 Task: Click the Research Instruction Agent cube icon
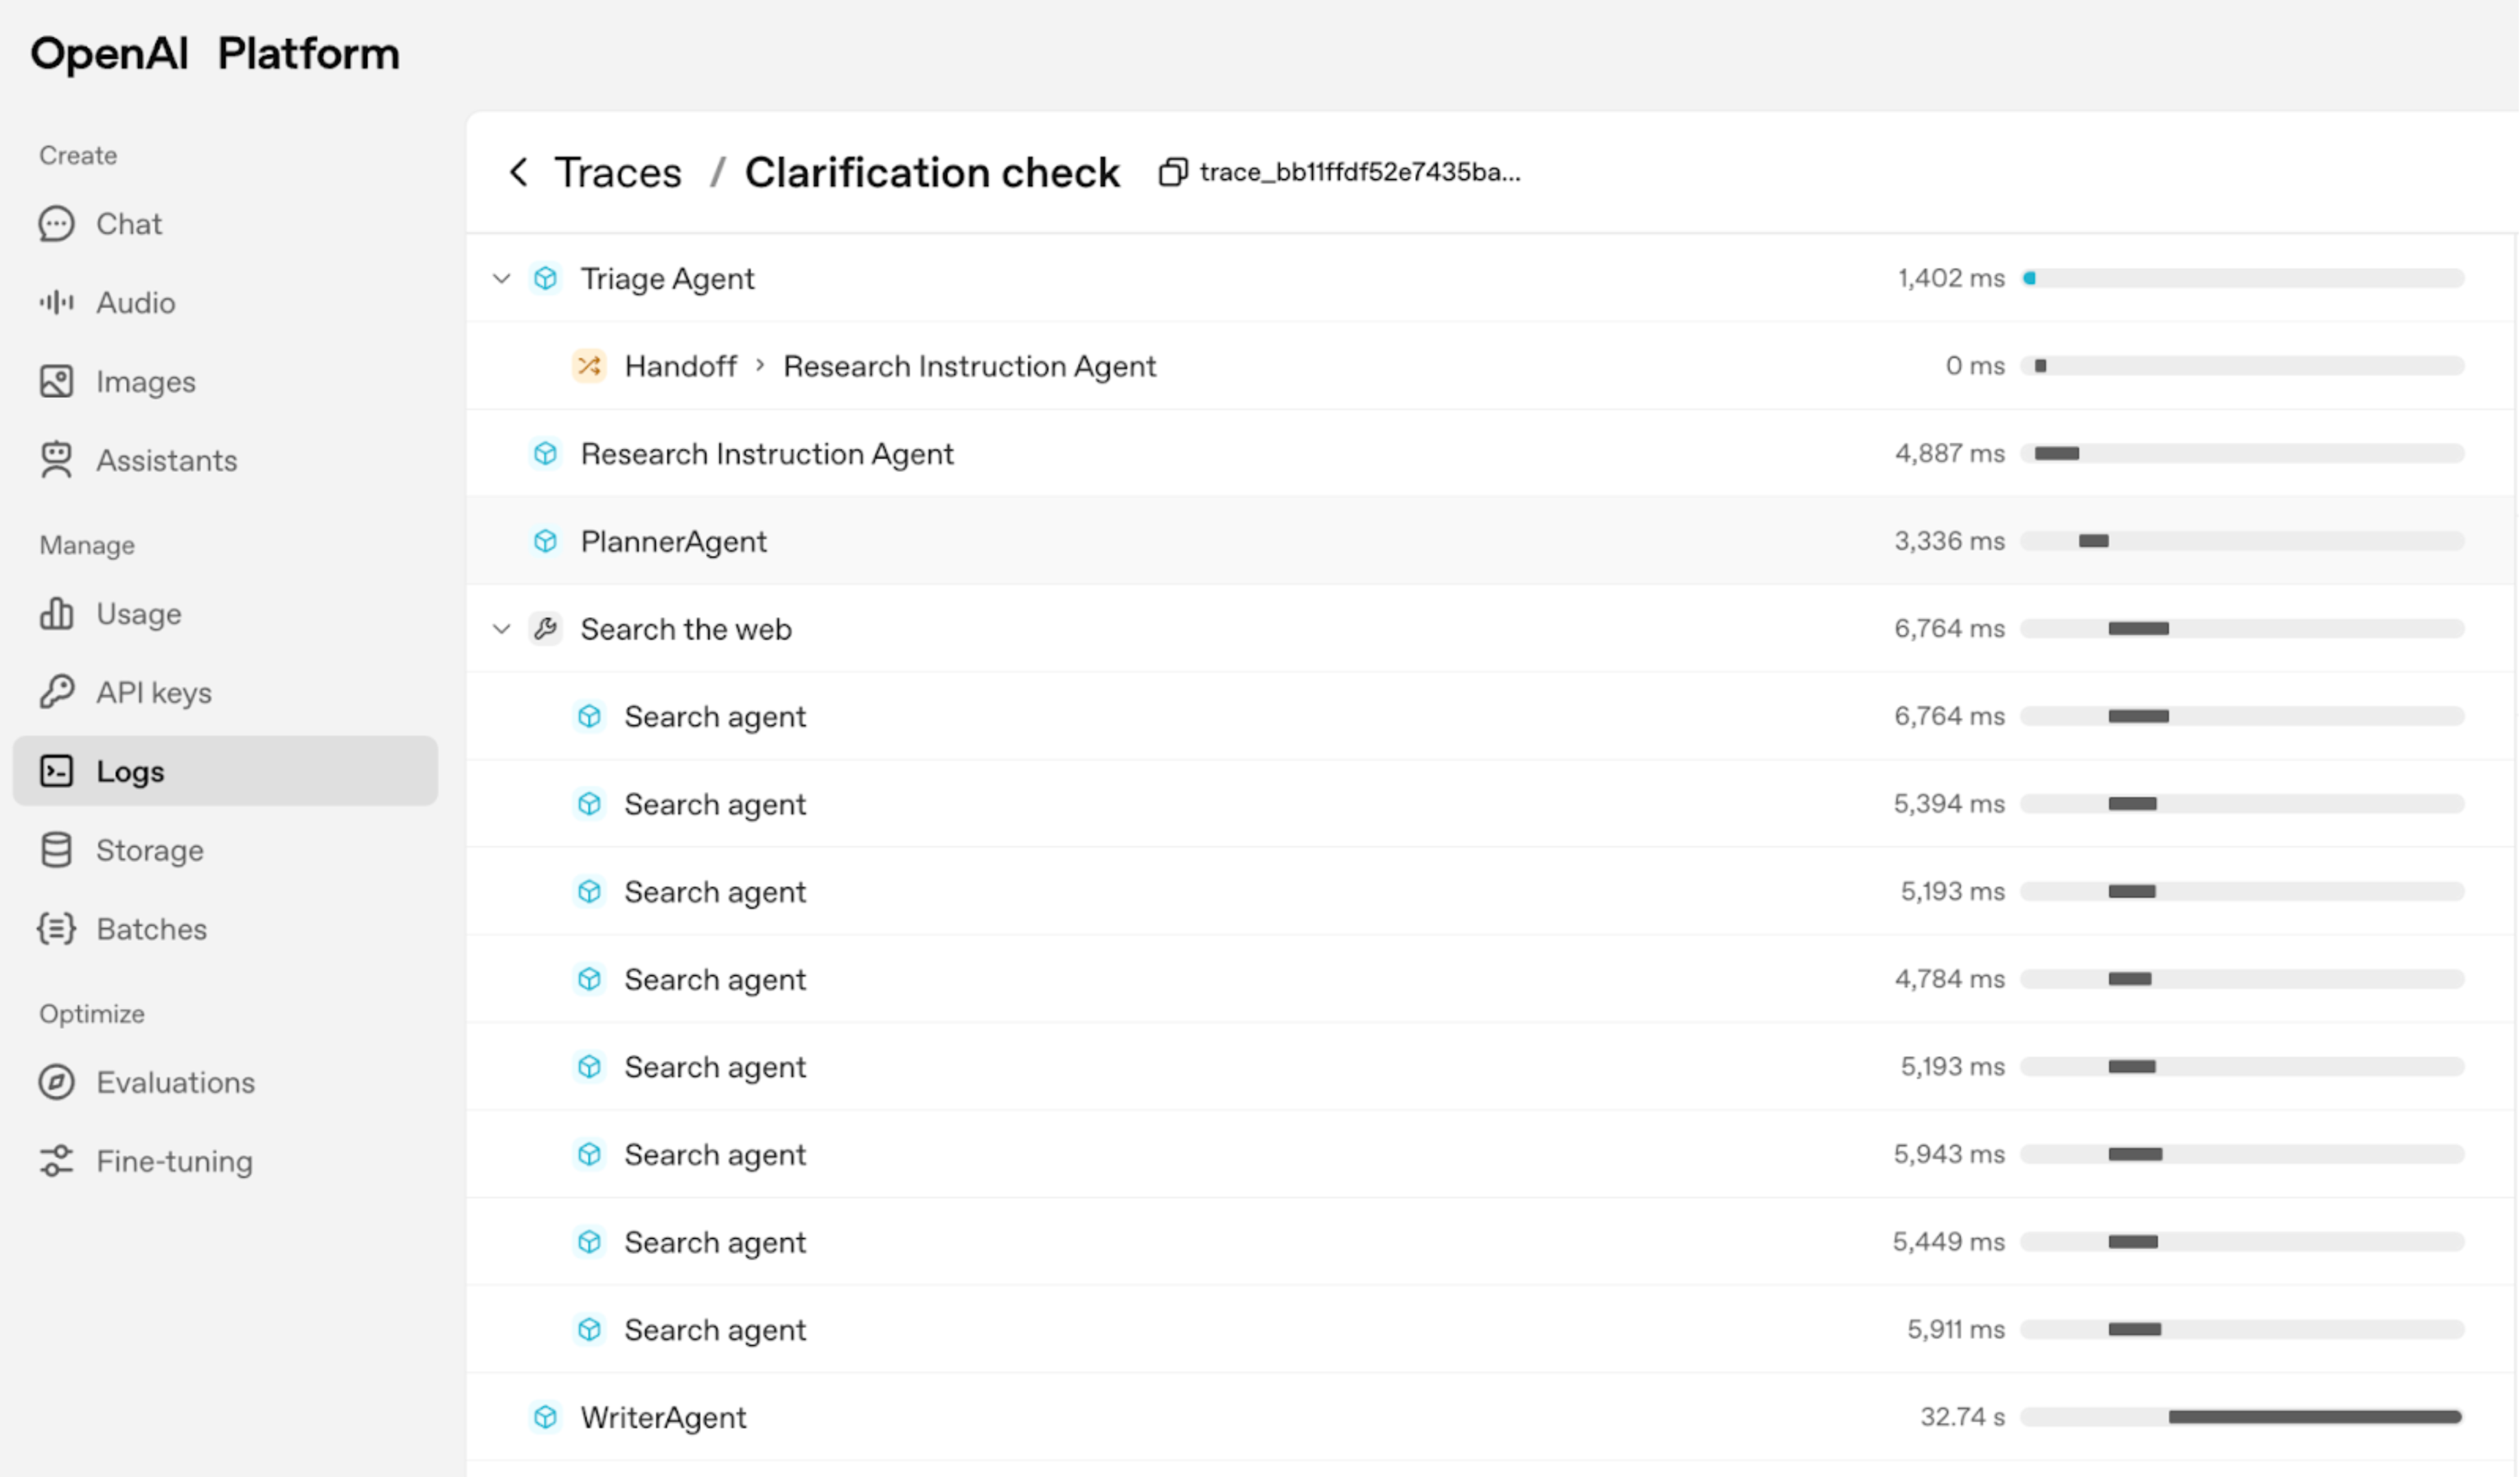[546, 454]
